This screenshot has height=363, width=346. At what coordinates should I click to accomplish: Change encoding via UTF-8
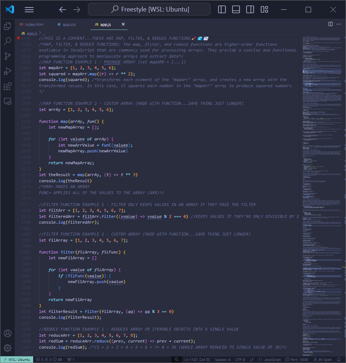click(x=240, y=359)
